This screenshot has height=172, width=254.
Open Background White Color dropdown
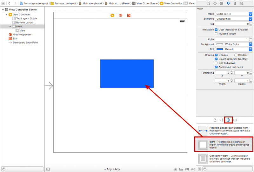238,44
